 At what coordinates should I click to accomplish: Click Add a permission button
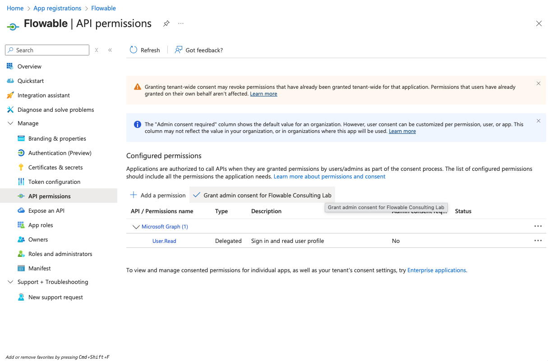(158, 195)
